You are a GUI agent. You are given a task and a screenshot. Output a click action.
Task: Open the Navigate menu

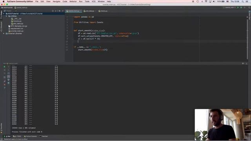pyautogui.click(x=56, y=2)
